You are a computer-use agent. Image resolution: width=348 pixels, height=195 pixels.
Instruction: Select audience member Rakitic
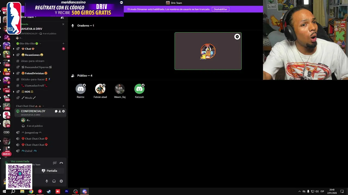pyautogui.click(x=80, y=91)
